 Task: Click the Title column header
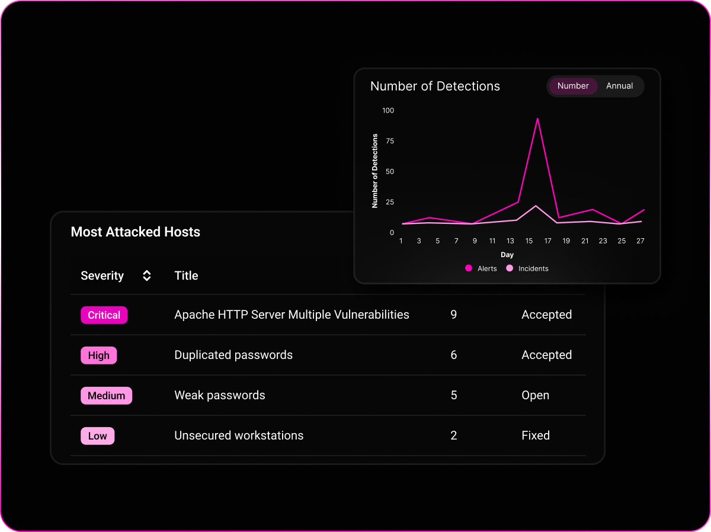pos(186,275)
